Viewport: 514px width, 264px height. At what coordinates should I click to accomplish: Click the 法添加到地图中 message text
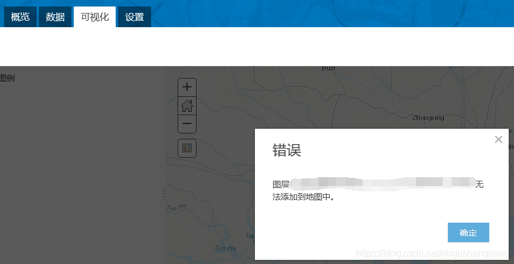303,197
